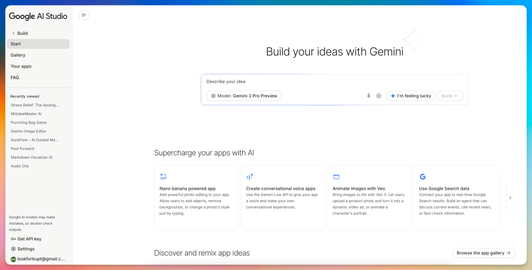
Task: Click Browse the app gallery button
Action: tap(484, 253)
